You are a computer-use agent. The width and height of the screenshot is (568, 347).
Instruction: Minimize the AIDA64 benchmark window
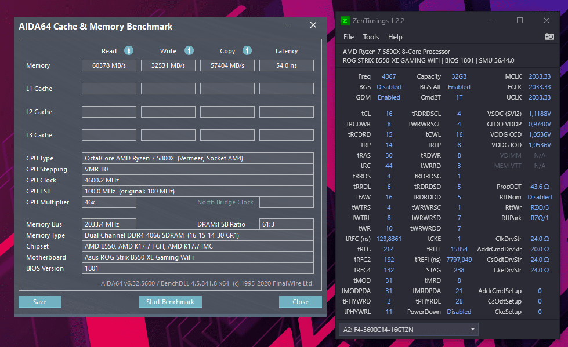coord(287,25)
